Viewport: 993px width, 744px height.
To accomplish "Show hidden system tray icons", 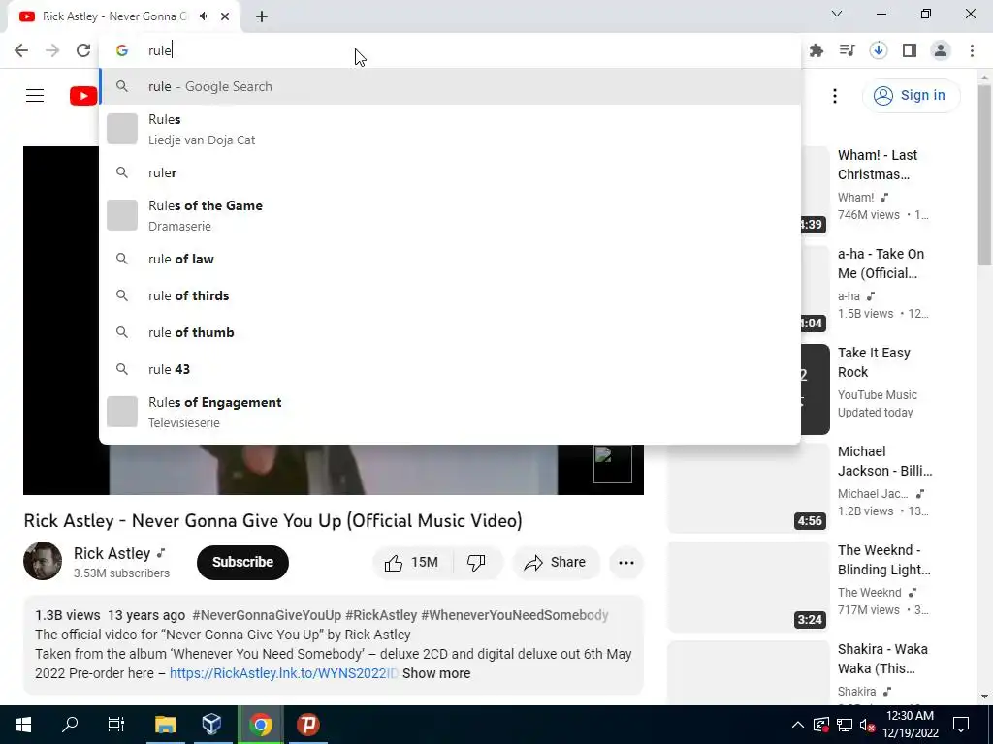I will click(798, 725).
